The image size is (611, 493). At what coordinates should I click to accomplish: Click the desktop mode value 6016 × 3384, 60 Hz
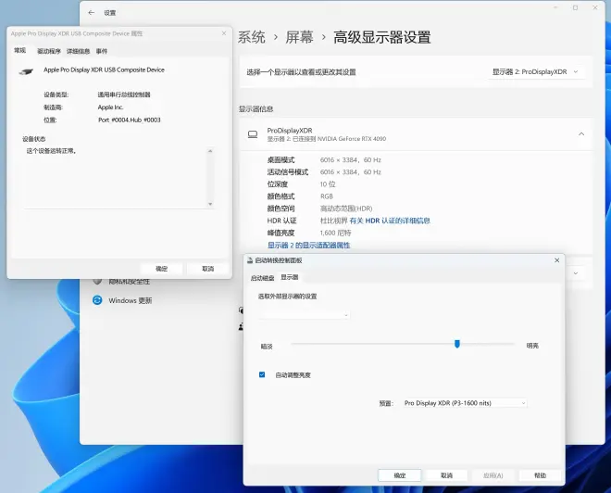click(x=351, y=160)
